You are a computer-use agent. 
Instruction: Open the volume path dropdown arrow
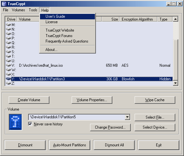pos(127,117)
